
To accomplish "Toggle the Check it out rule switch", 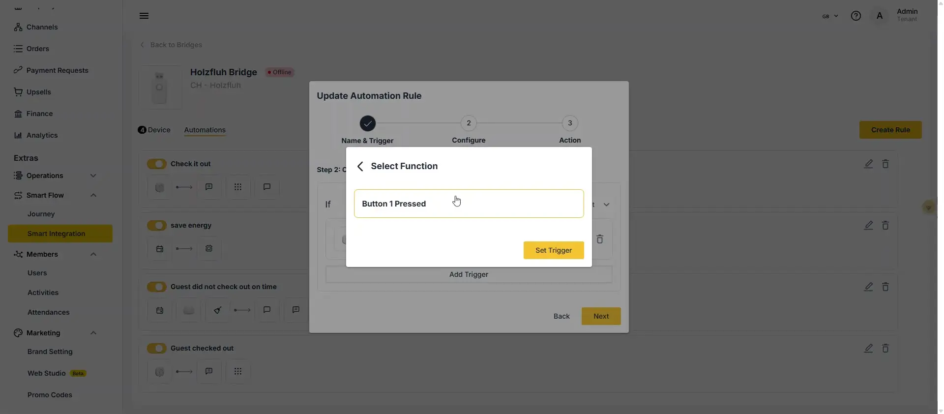I will click(x=157, y=164).
